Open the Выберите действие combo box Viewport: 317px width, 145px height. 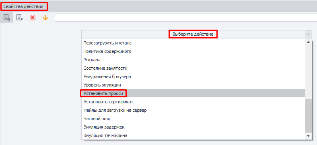point(197,34)
